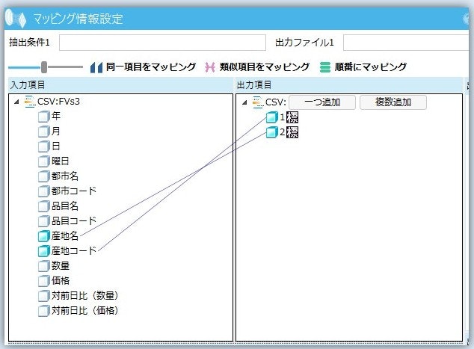
Task: Click the 数量 field cube icon
Action: (x=44, y=266)
